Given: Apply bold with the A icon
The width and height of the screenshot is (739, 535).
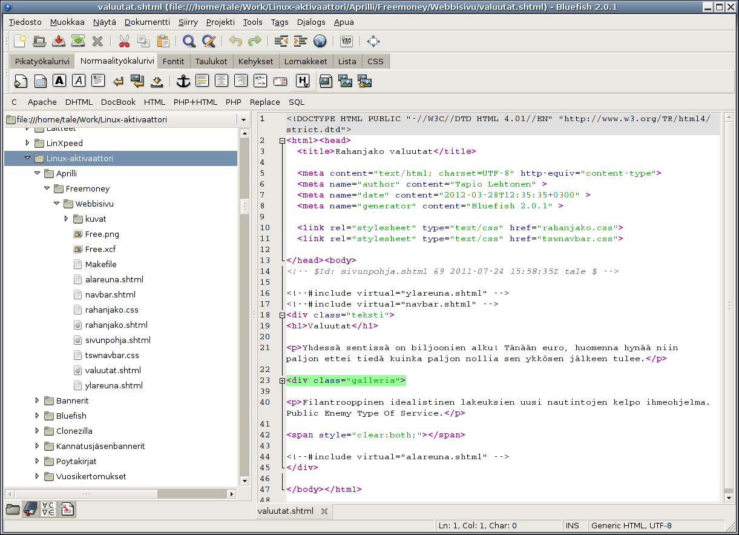Looking at the screenshot, I should [x=59, y=81].
